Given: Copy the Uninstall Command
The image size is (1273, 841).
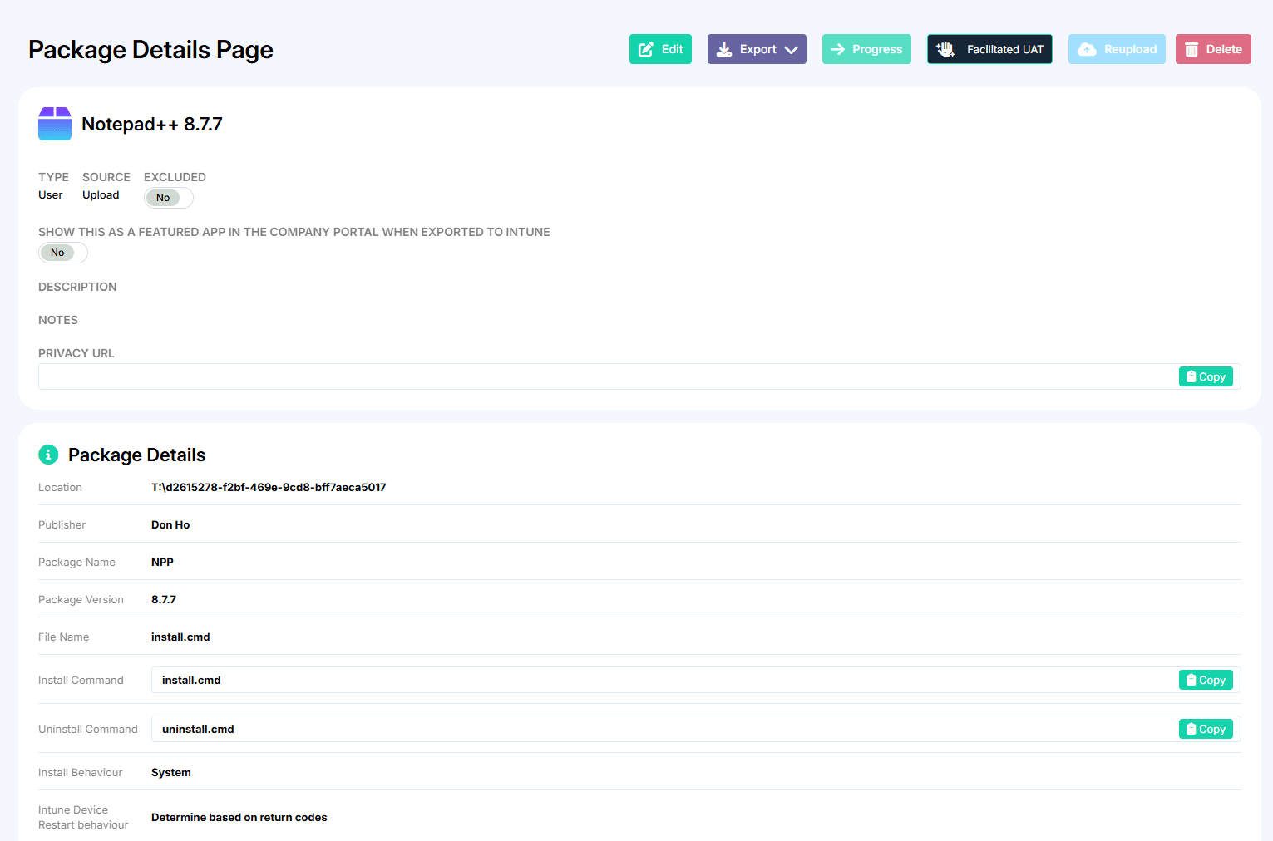Looking at the screenshot, I should 1205,729.
